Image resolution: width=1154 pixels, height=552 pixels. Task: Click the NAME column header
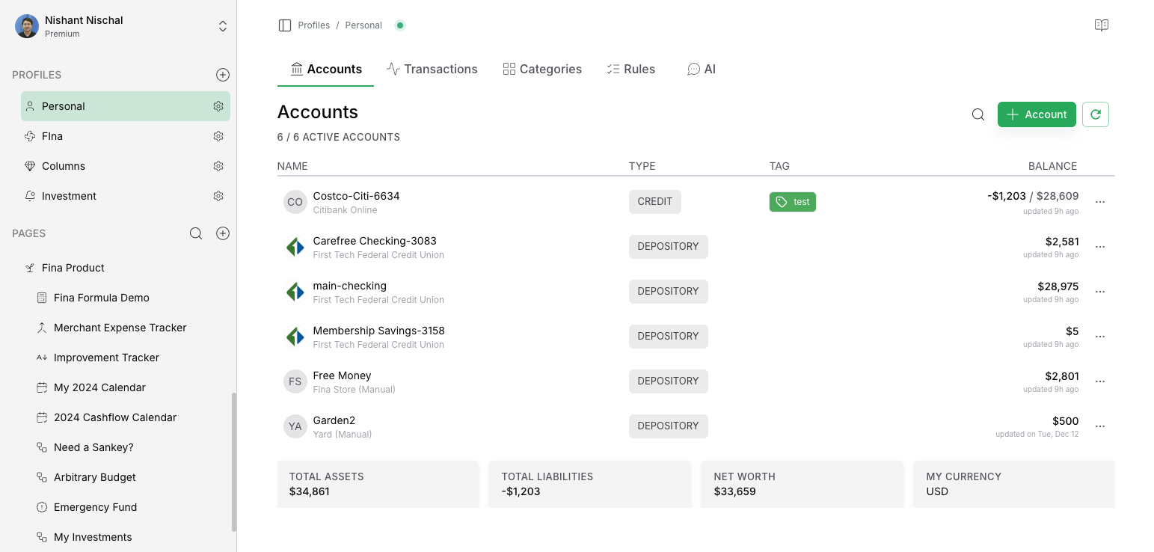292,166
